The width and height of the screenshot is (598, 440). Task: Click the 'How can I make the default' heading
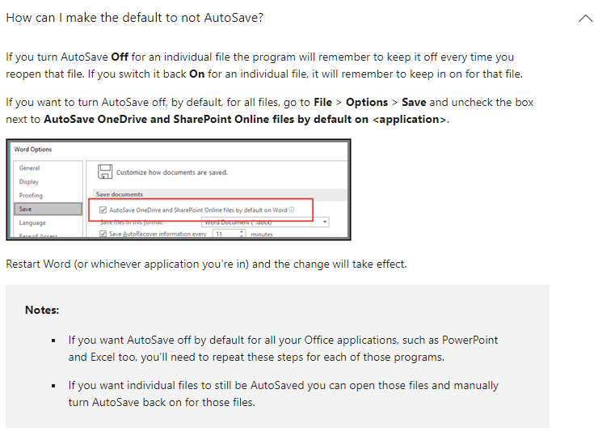135,18
